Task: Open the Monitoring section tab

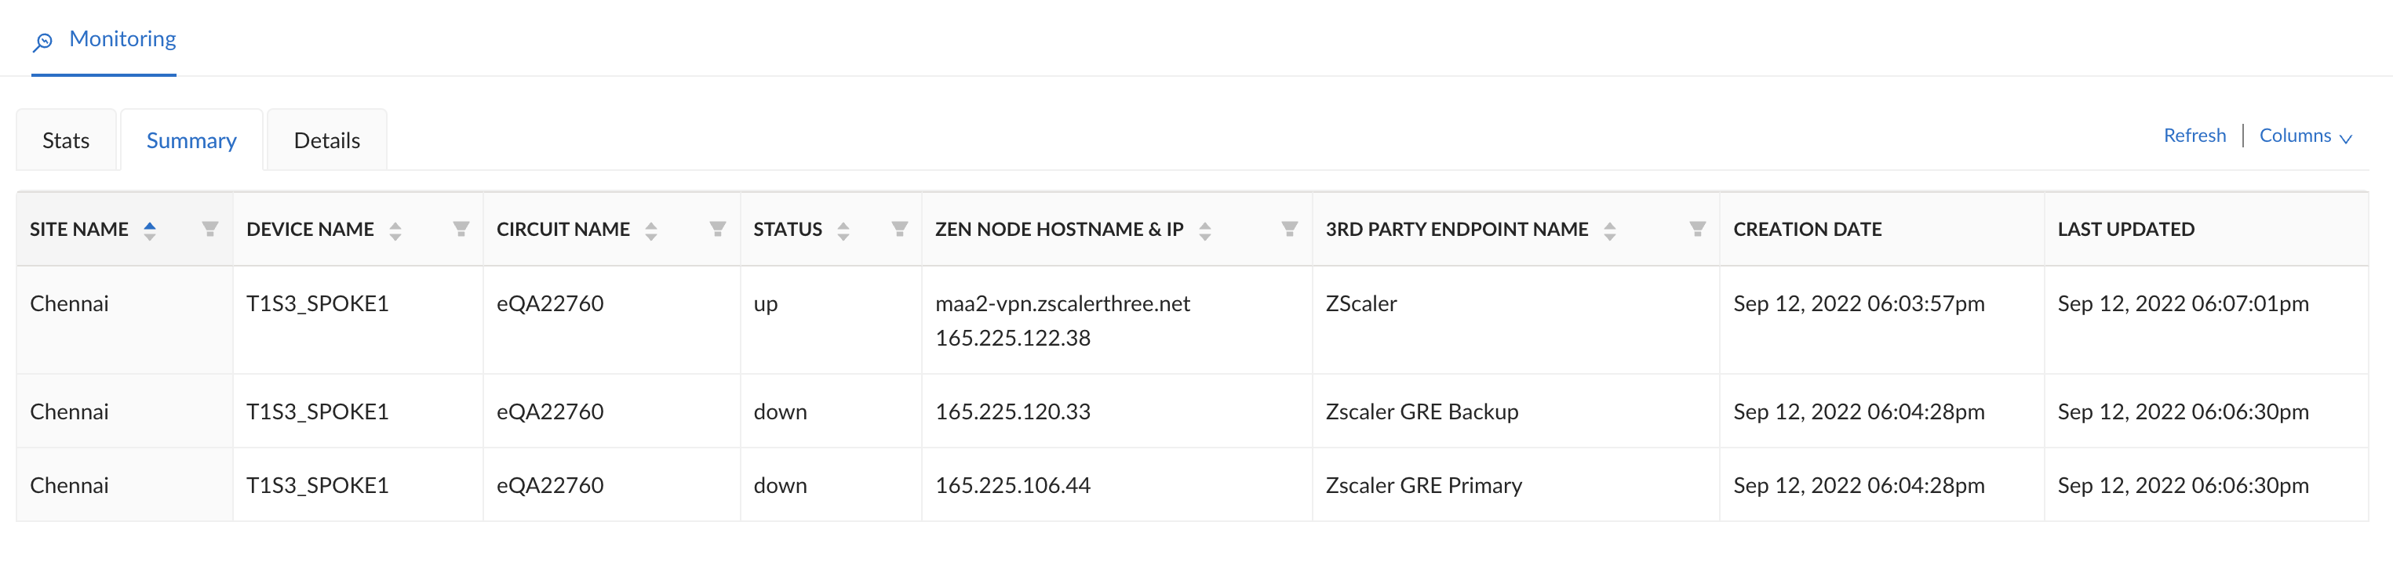Action: pos(122,39)
